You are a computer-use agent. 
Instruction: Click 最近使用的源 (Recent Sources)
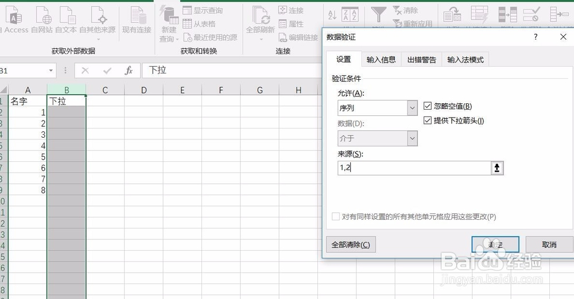211,37
